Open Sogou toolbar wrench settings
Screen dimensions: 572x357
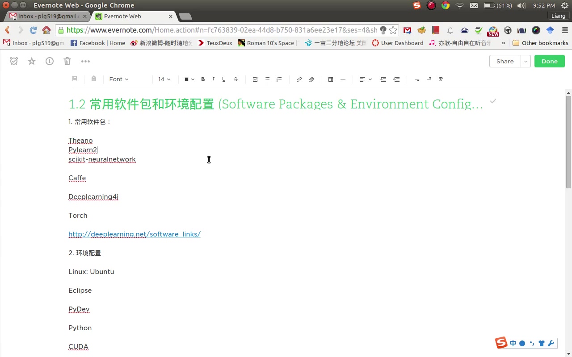551,343
